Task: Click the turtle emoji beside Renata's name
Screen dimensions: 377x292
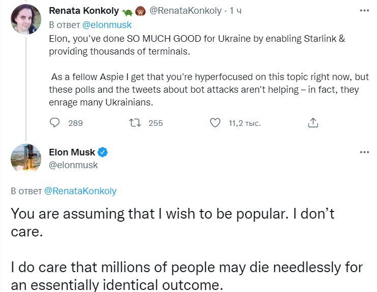Action: pos(127,11)
